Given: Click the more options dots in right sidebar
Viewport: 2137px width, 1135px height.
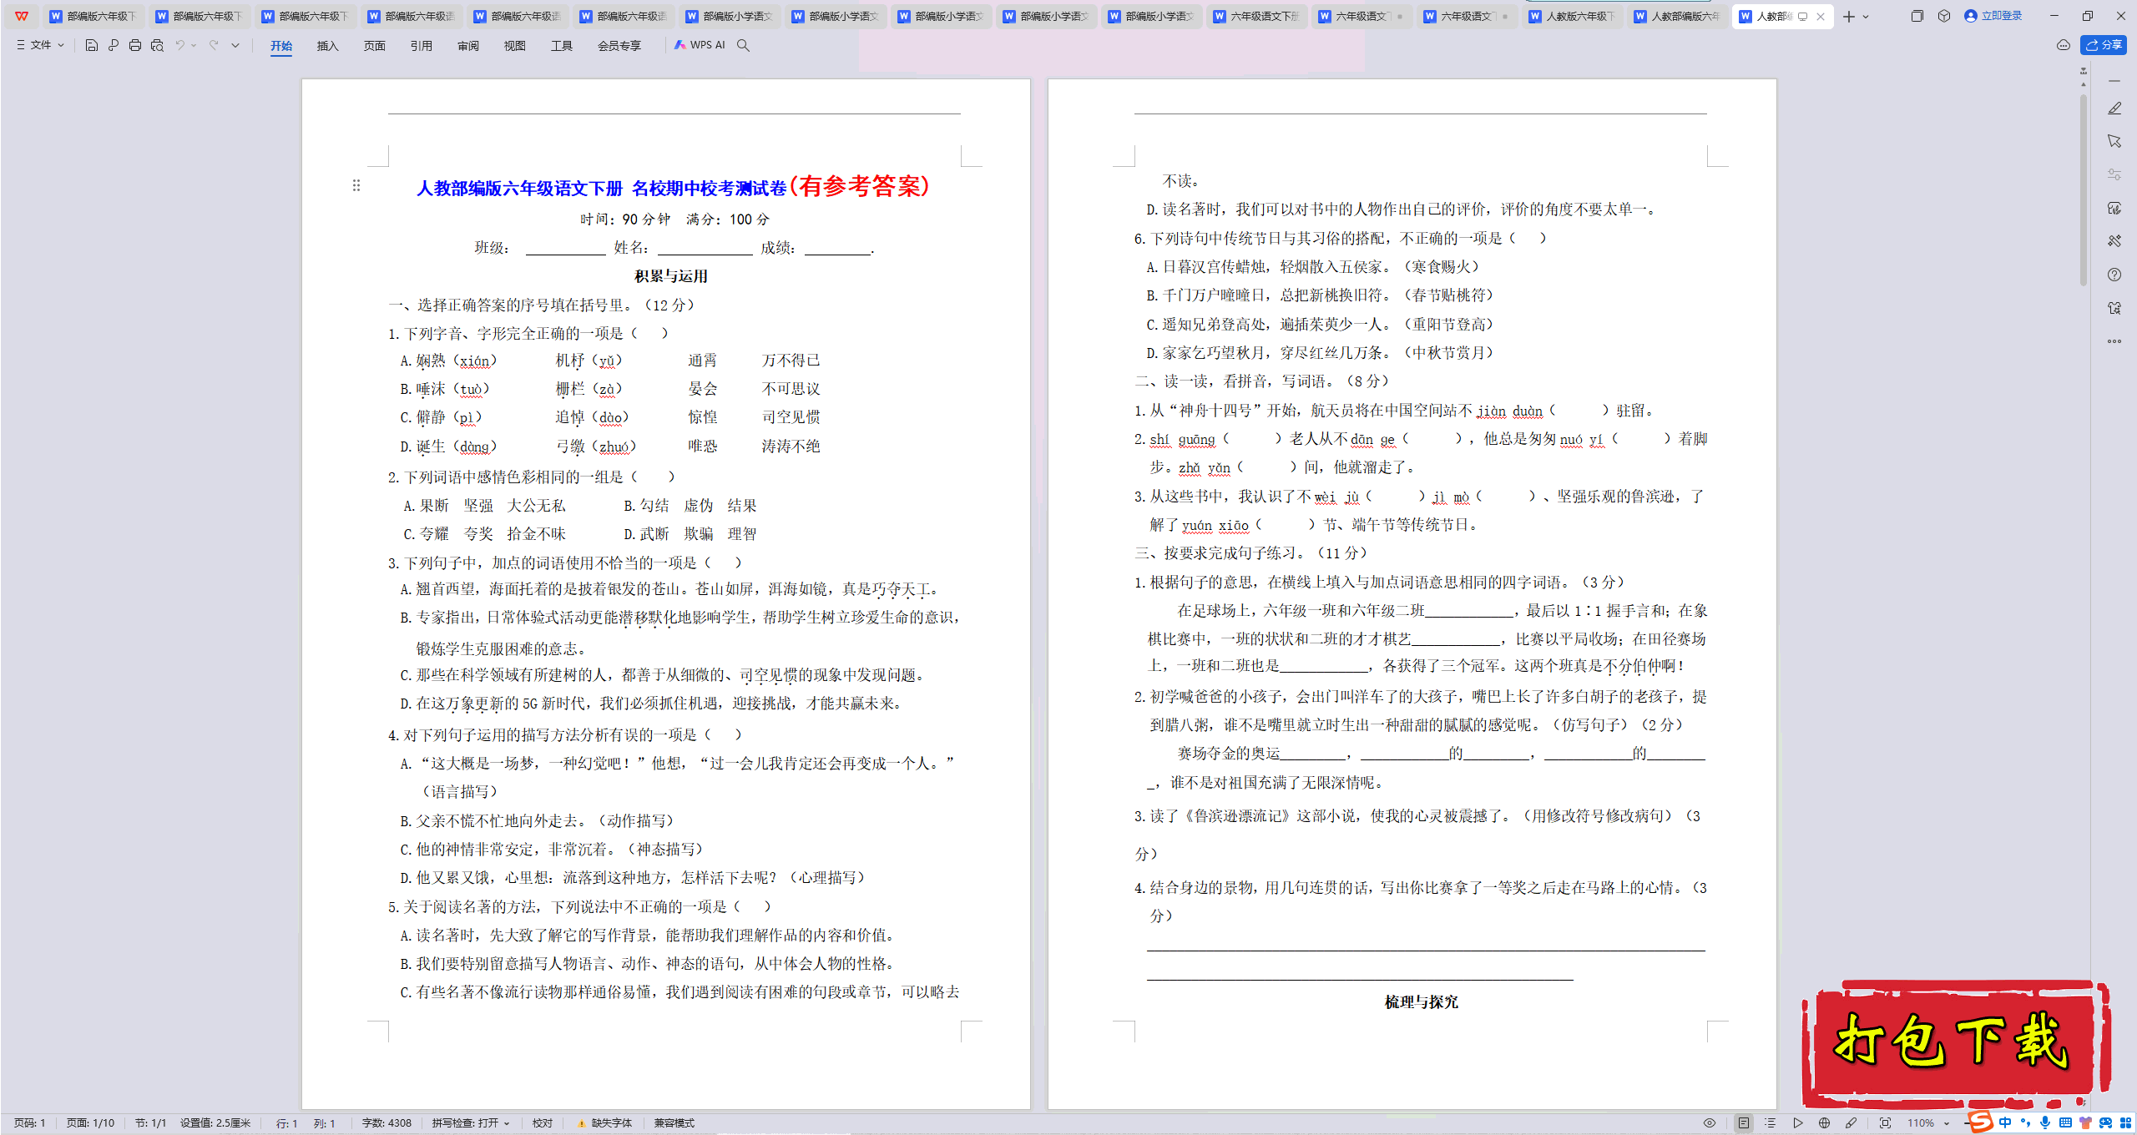Looking at the screenshot, I should tap(2114, 340).
